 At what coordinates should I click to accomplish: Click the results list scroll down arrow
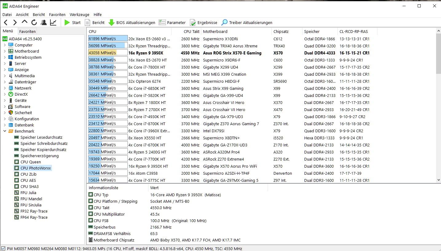pyautogui.click(x=438, y=180)
